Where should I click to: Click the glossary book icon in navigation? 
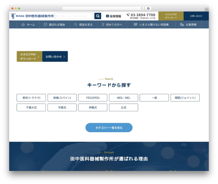tap(136, 24)
